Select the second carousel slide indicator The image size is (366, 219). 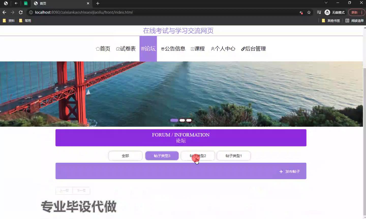[x=182, y=120]
